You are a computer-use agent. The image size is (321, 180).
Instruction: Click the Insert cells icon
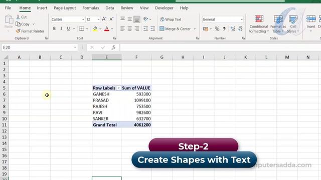pos(311,19)
